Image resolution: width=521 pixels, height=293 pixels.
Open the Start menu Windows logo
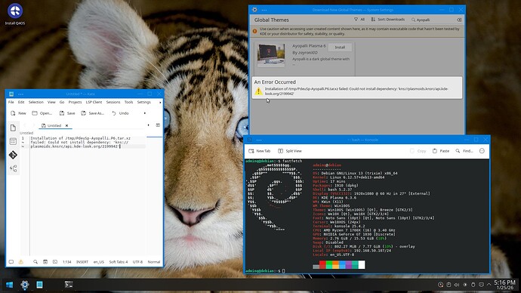9,285
